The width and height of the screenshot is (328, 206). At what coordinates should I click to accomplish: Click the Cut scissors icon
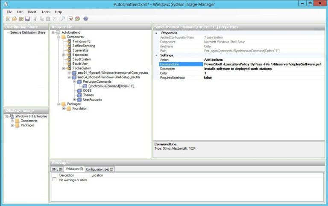tap(35, 19)
